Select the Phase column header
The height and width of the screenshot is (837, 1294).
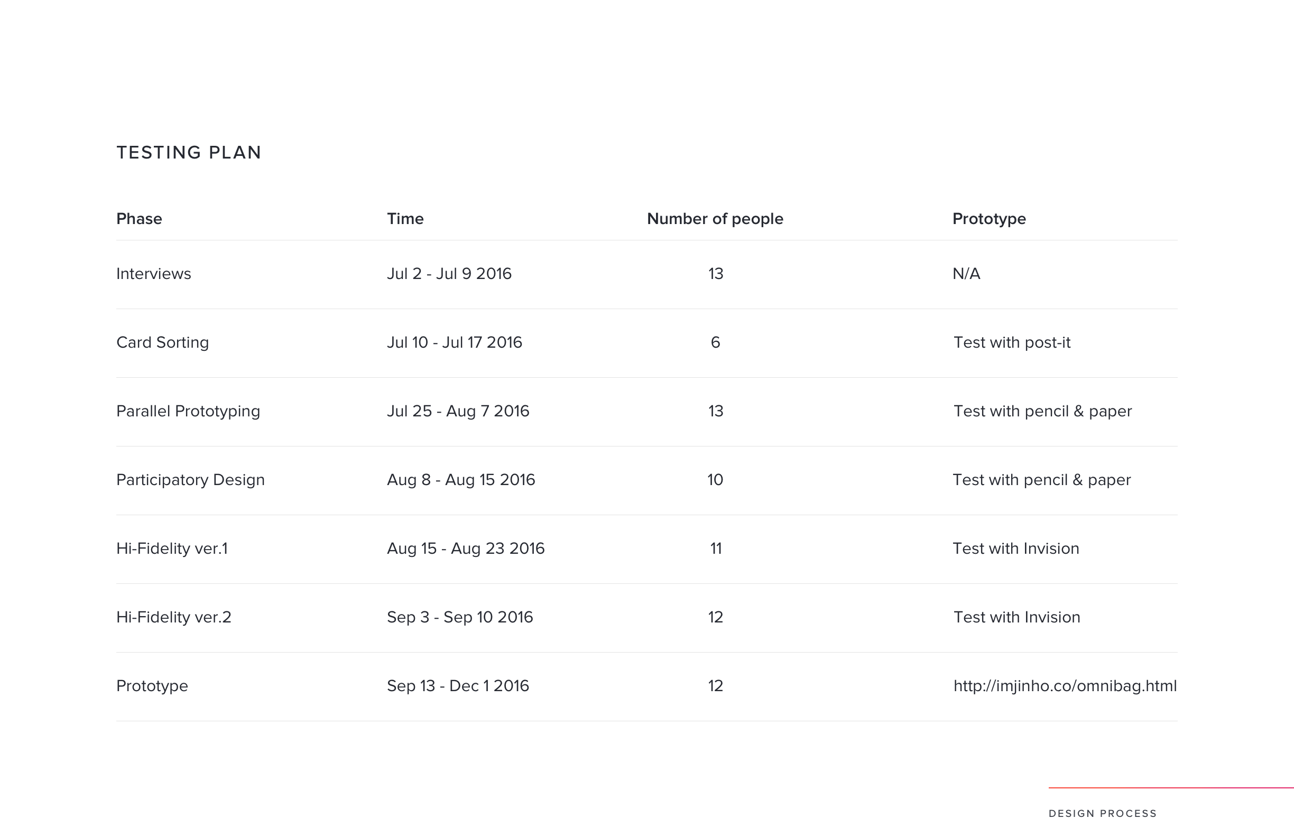pyautogui.click(x=139, y=218)
